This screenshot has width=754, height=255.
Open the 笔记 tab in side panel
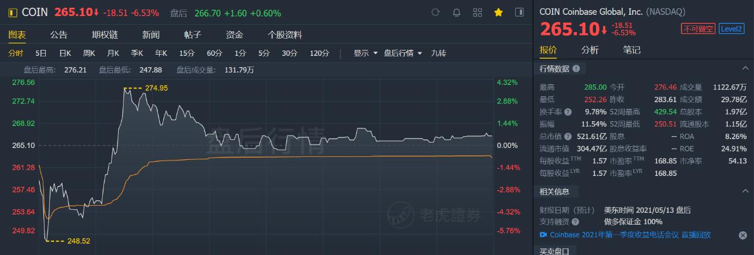632,50
